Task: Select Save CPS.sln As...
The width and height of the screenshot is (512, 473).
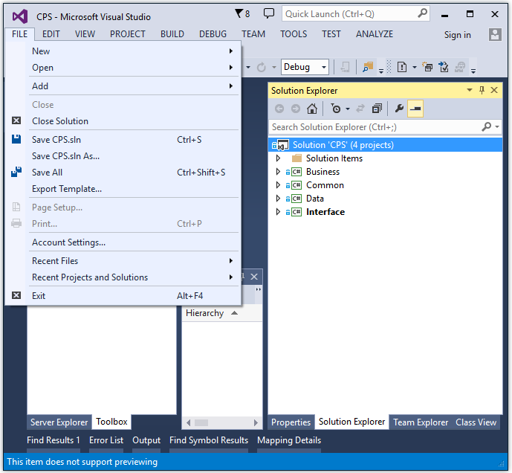Action: (x=133, y=156)
